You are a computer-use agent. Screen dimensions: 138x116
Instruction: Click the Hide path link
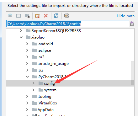(125, 16)
